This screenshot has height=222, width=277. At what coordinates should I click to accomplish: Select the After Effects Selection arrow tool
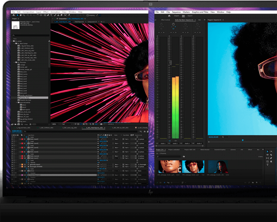click(18, 15)
